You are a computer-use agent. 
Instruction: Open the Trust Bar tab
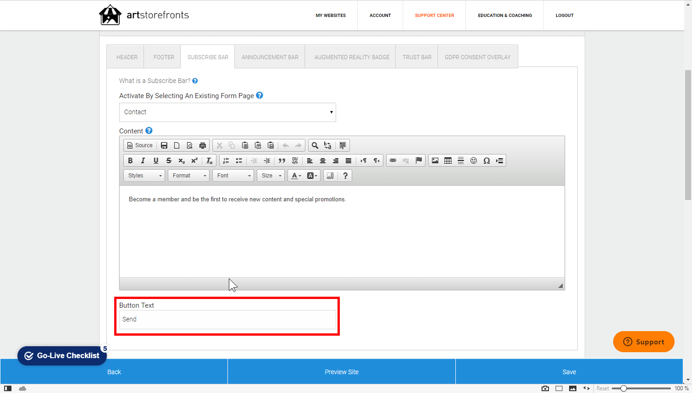(x=417, y=57)
